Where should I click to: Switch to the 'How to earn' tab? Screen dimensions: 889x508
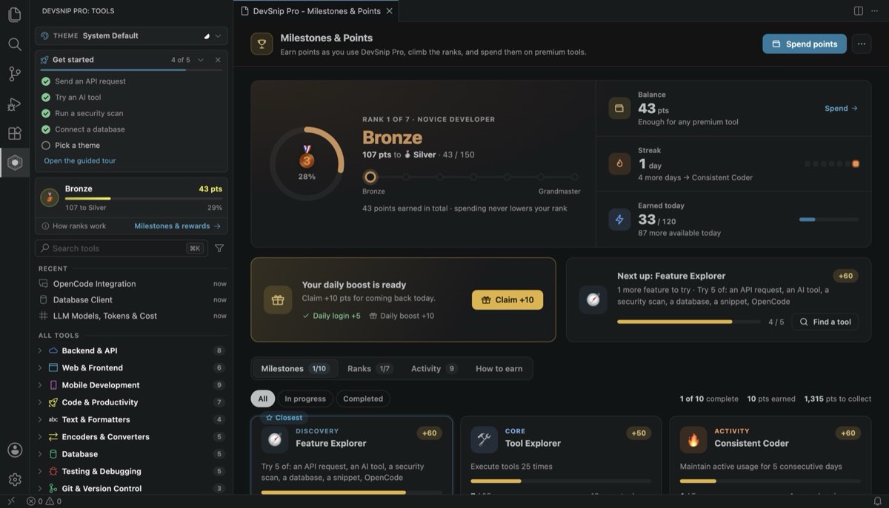[x=499, y=368]
